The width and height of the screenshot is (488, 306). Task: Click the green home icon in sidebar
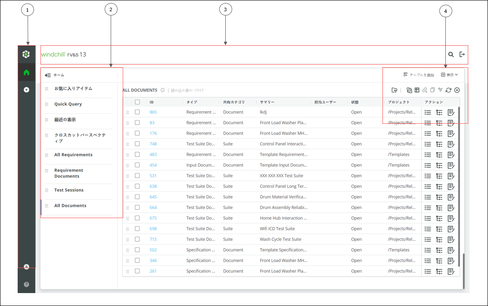point(26,72)
